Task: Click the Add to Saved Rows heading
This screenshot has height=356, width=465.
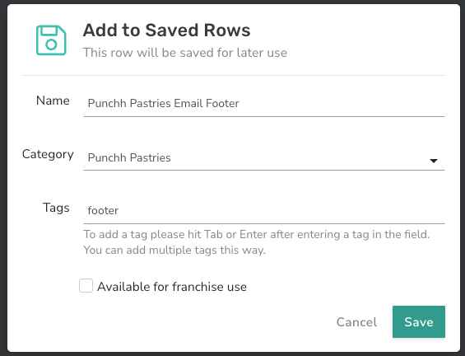Action: tap(167, 30)
